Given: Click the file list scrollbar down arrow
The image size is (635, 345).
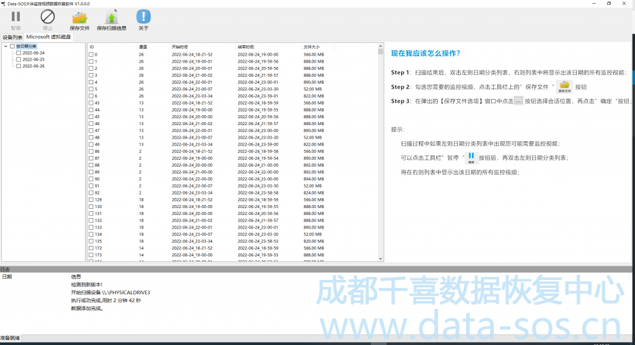Looking at the screenshot, I should [x=381, y=259].
